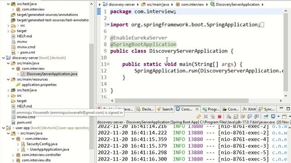Expand DiscoveryServerApplication.java tree node

[18, 74]
